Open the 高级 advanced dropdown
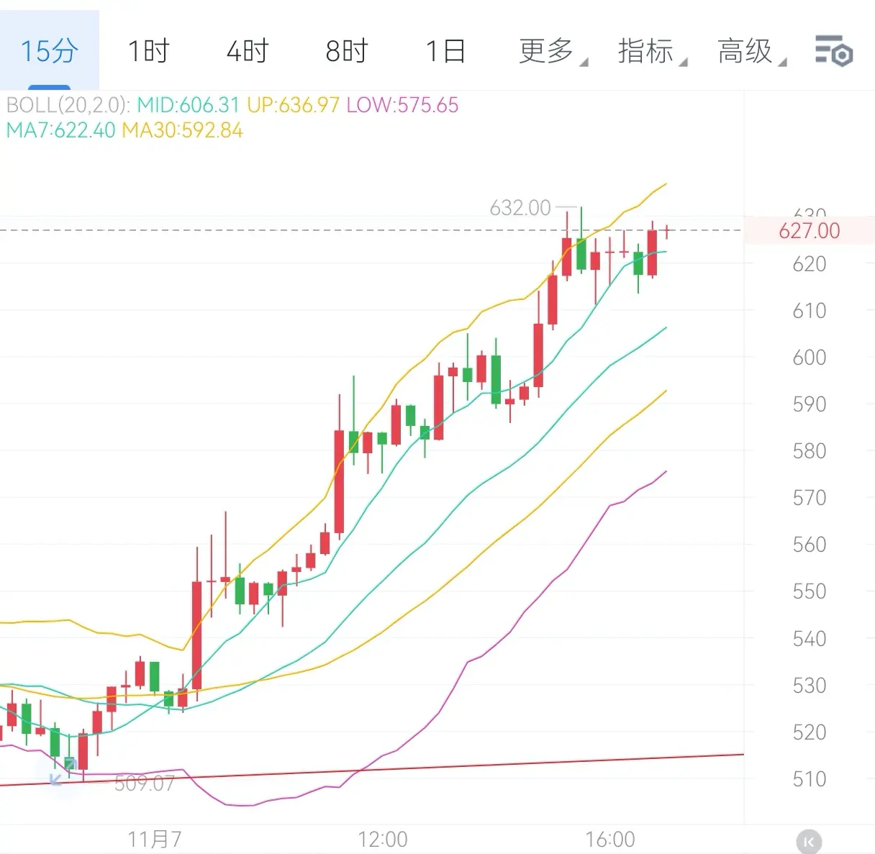This screenshot has height=854, width=875. click(x=751, y=51)
